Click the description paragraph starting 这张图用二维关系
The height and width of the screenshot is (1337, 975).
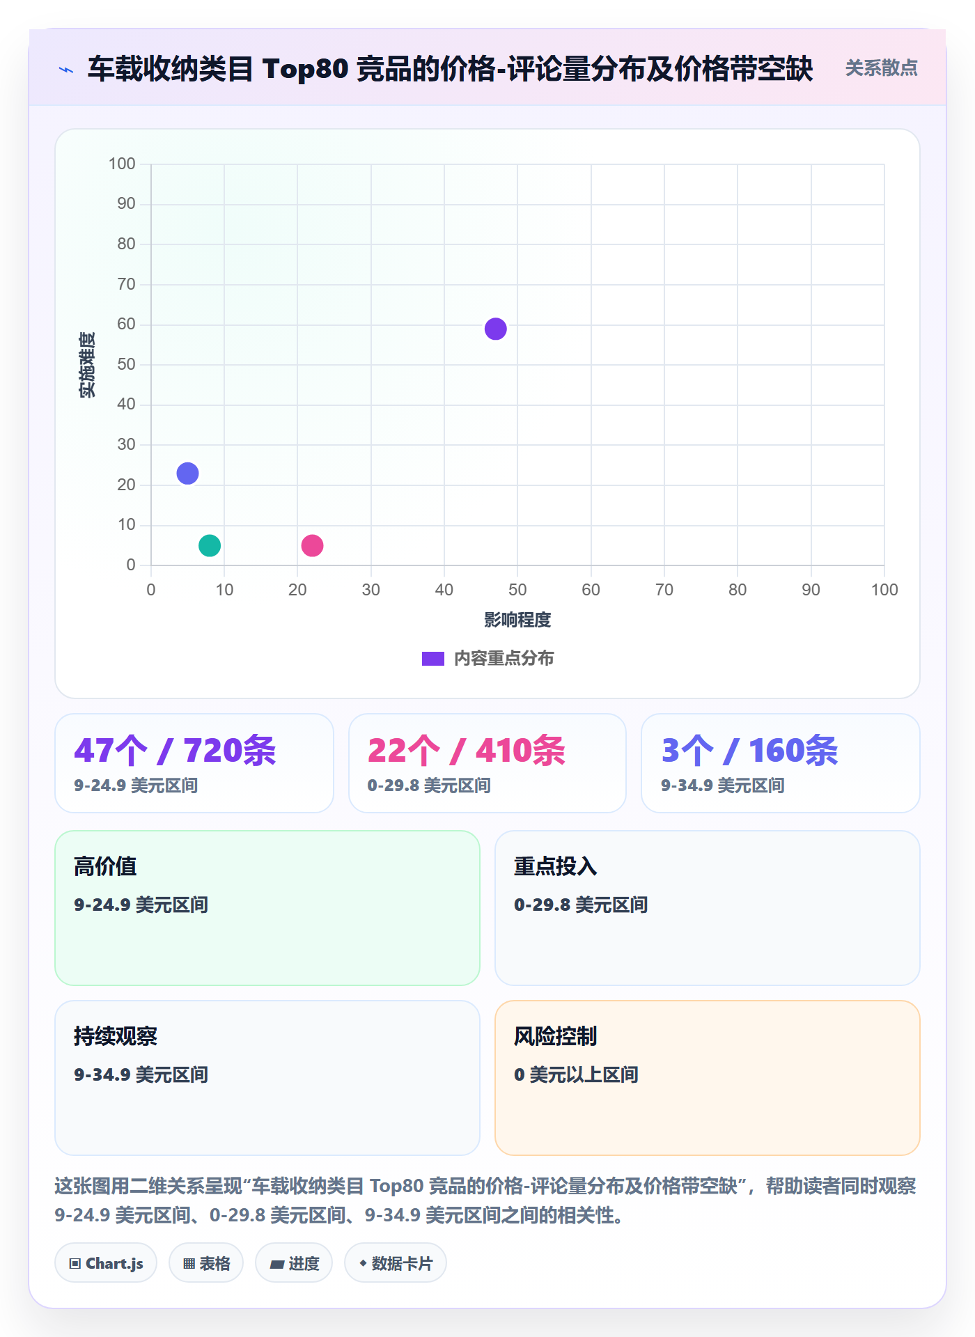tap(485, 1201)
